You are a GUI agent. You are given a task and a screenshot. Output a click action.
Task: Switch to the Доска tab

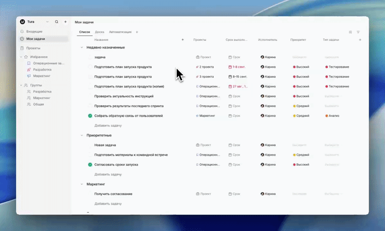click(x=100, y=32)
